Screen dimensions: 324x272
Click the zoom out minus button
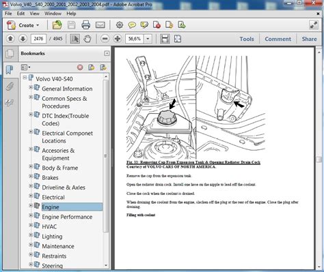(x=105, y=39)
